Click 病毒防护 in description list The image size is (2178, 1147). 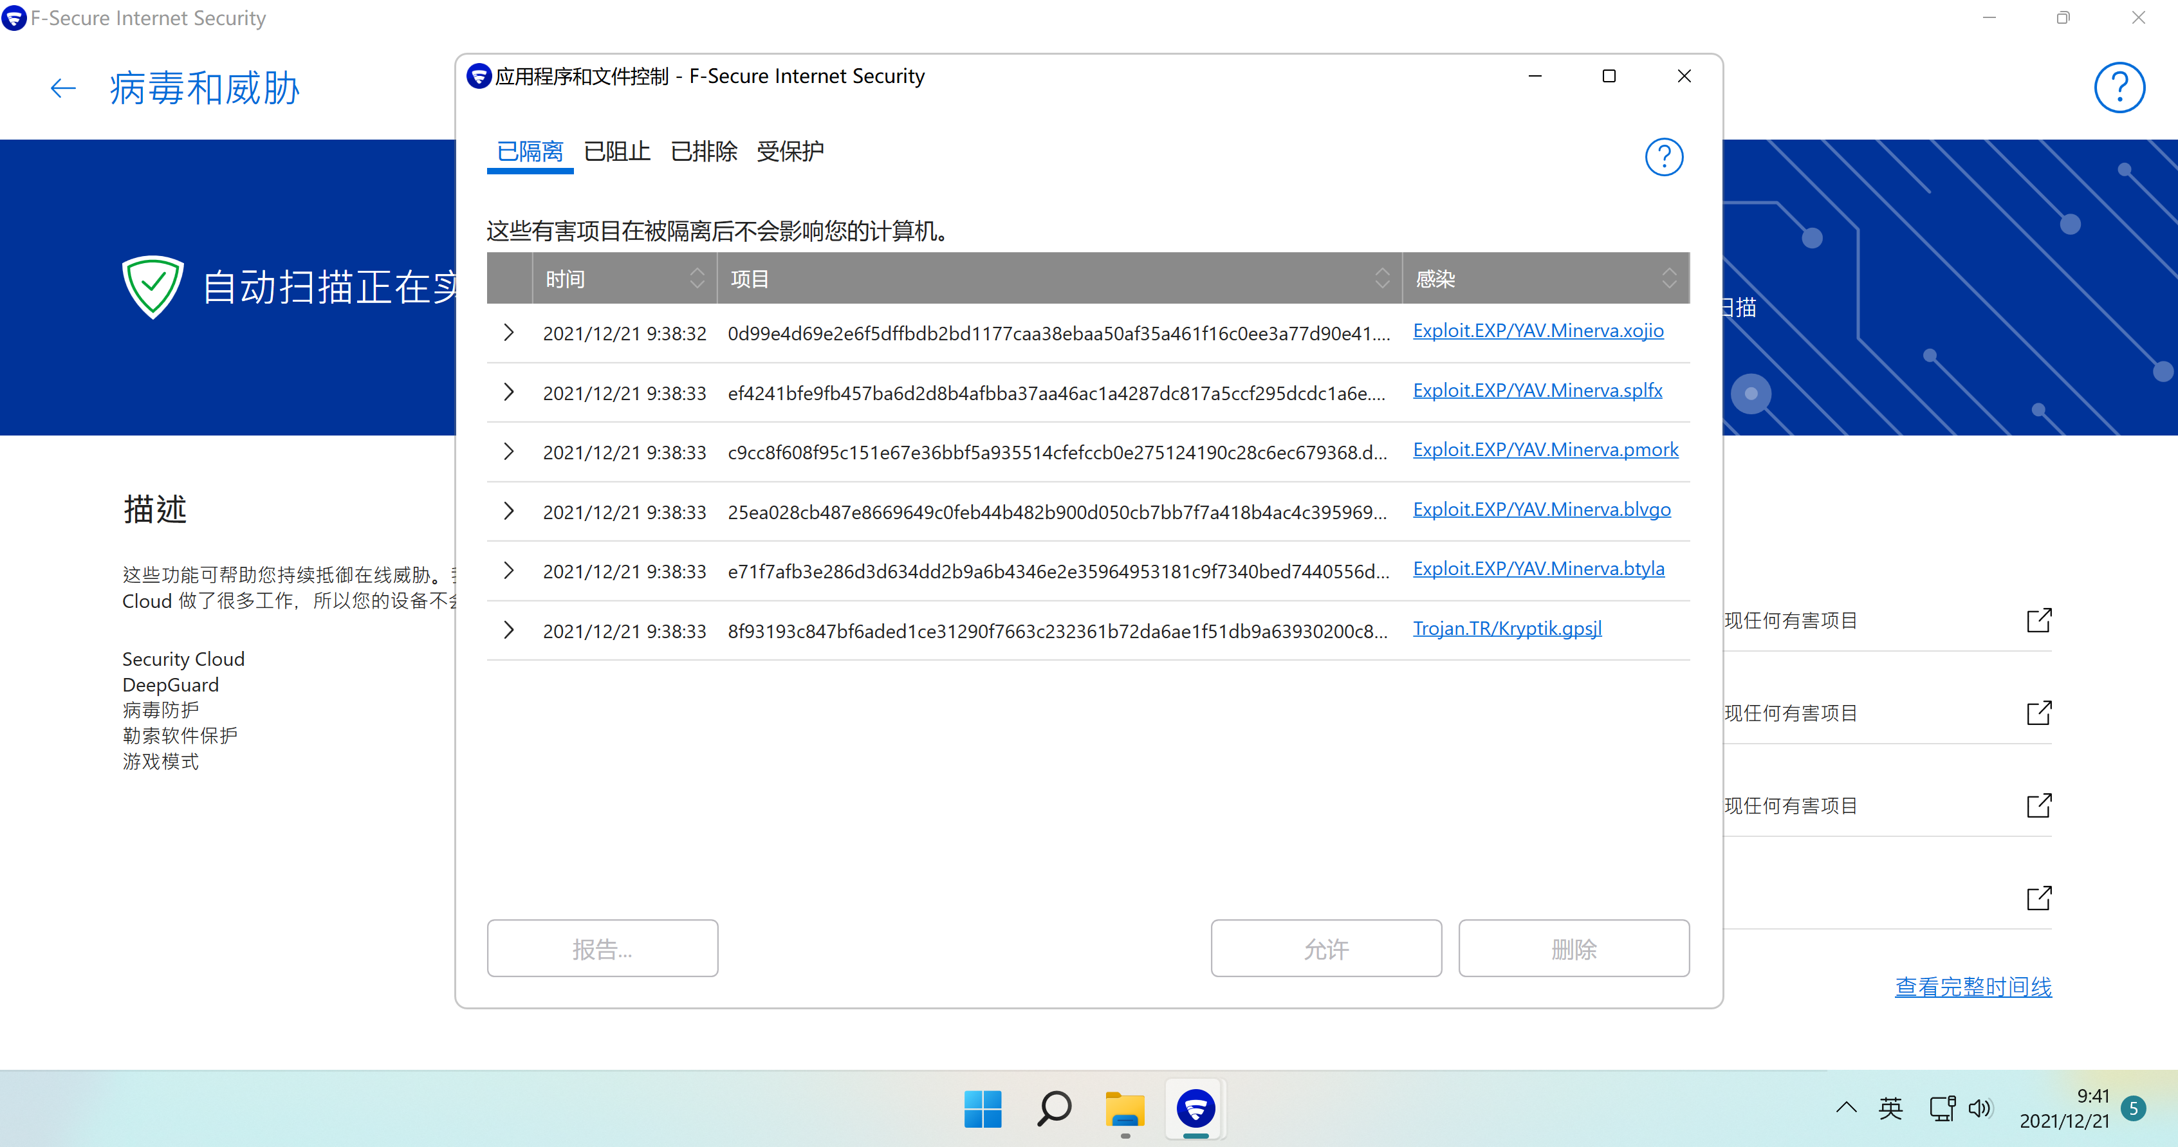coord(160,710)
